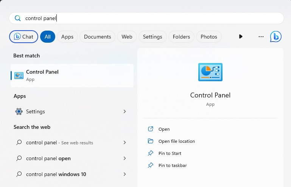Click the 'Control Panel' title in preview pane
Viewport: 291px width, 187px height.
(x=210, y=95)
